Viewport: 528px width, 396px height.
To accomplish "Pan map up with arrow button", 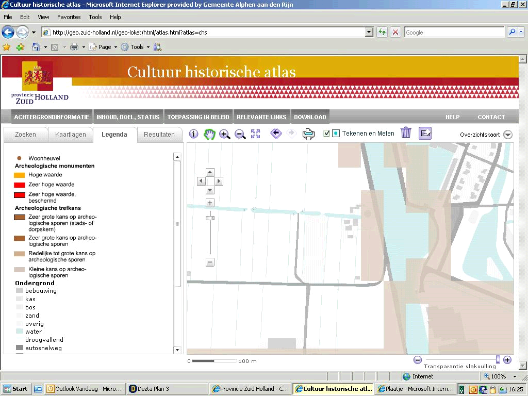I will pos(210,172).
